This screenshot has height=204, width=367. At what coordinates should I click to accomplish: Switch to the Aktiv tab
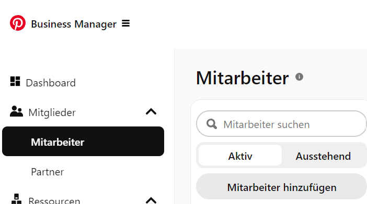coord(240,155)
